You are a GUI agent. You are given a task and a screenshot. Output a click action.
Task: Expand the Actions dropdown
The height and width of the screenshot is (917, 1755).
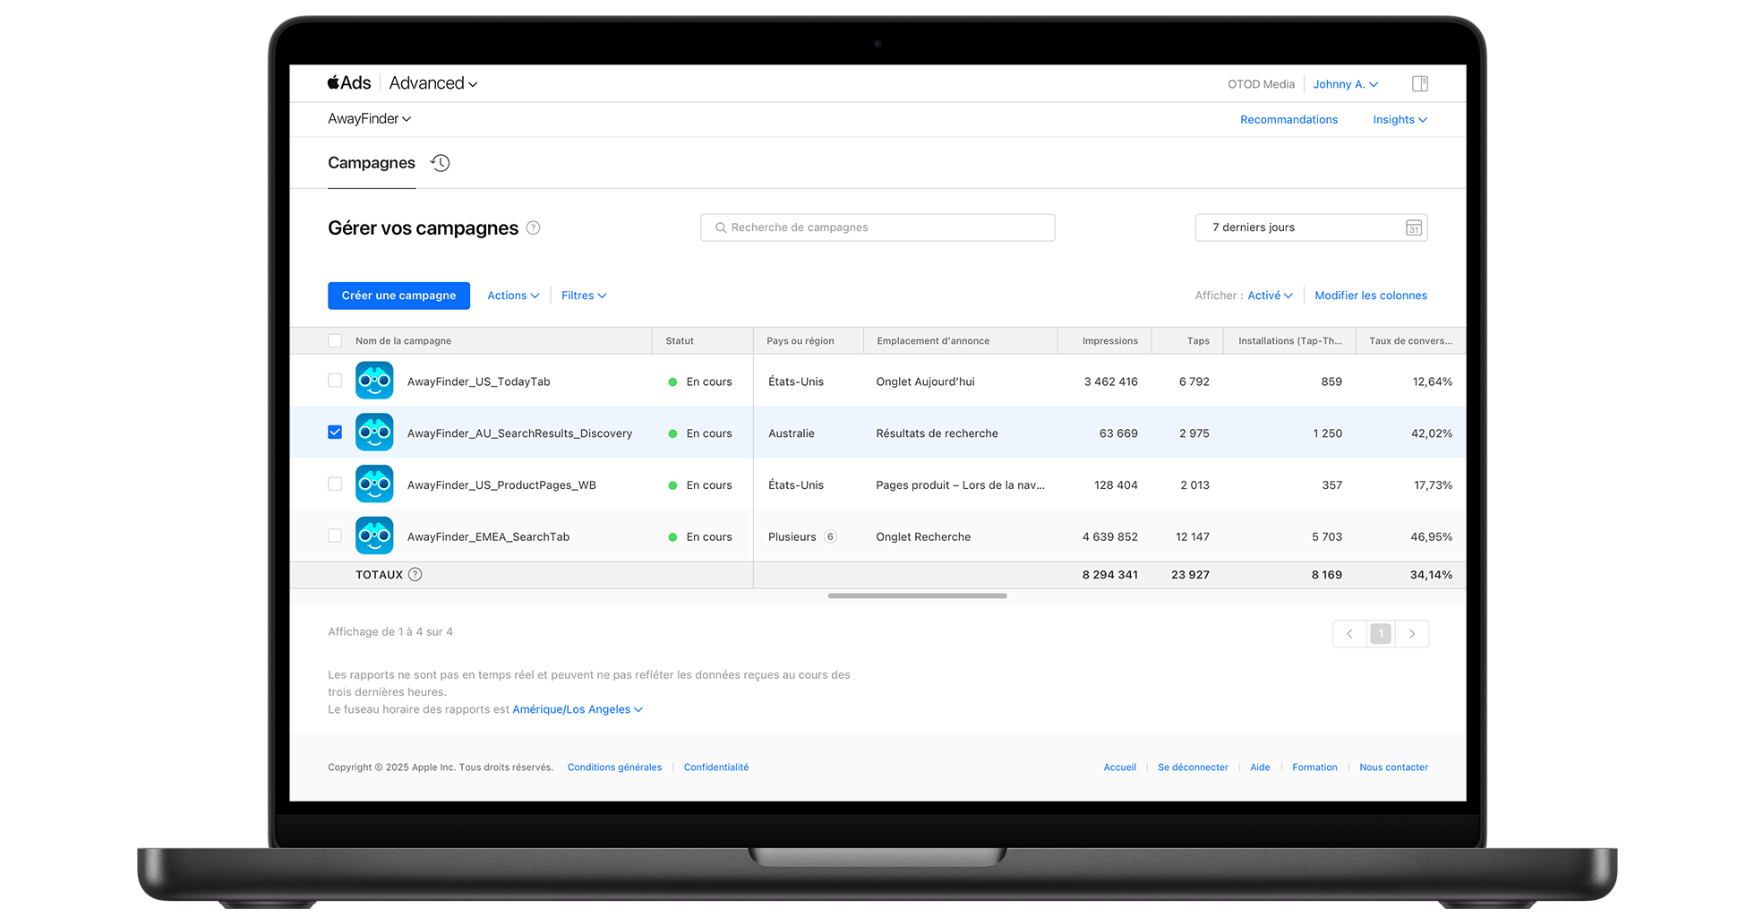point(512,296)
